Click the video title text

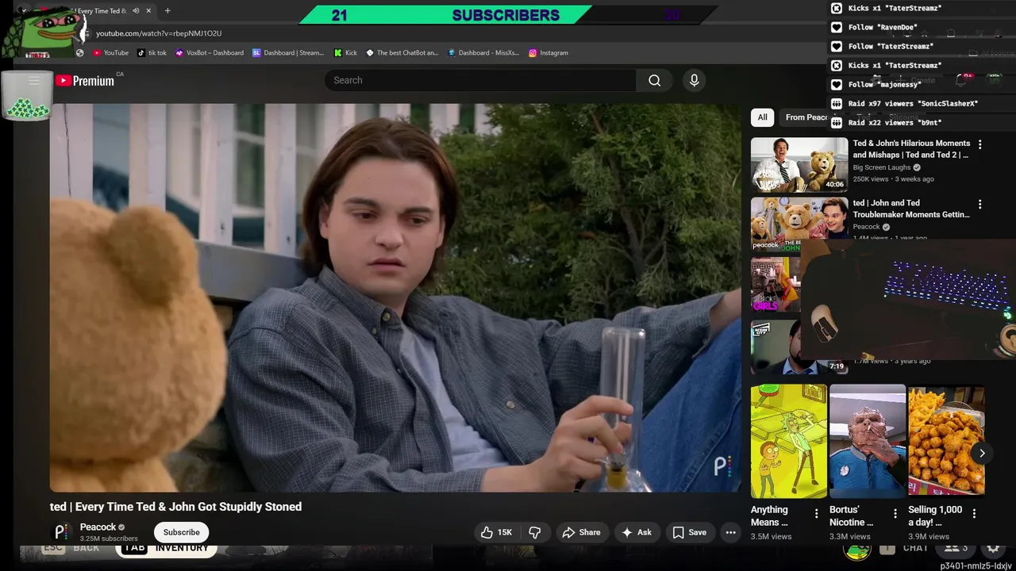tap(175, 507)
